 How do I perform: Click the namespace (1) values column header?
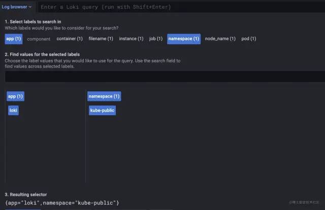click(x=104, y=96)
